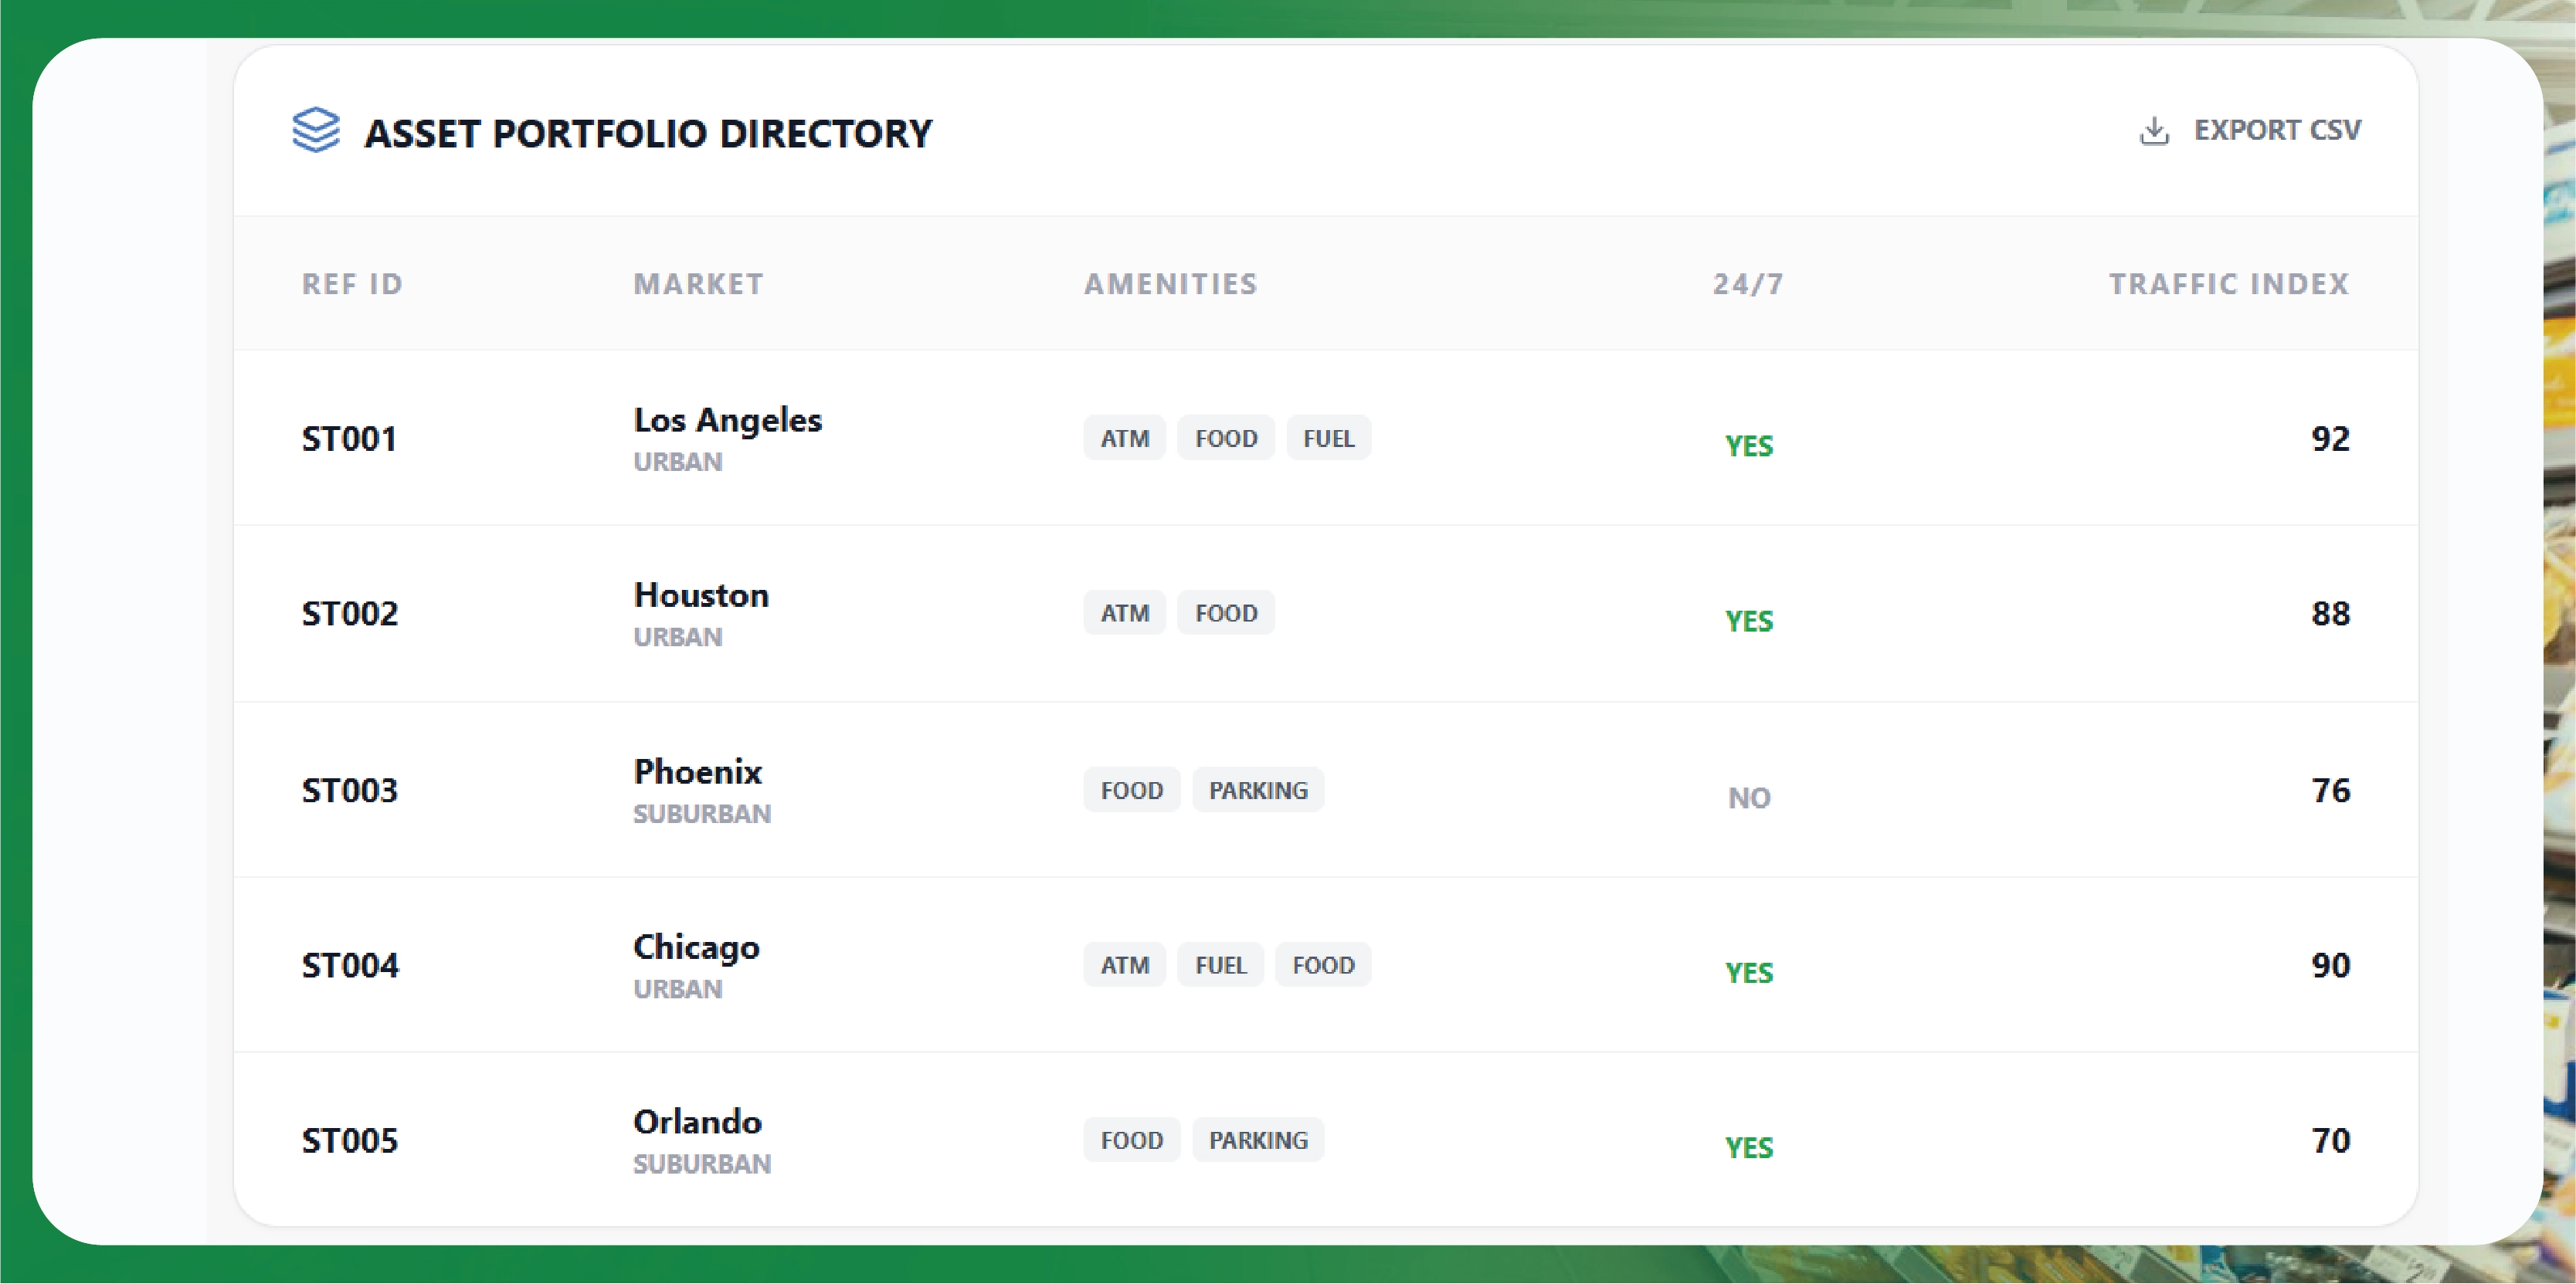Click the download icon beside Export CSV
Screen dimensions: 2576x1284
tap(2154, 131)
